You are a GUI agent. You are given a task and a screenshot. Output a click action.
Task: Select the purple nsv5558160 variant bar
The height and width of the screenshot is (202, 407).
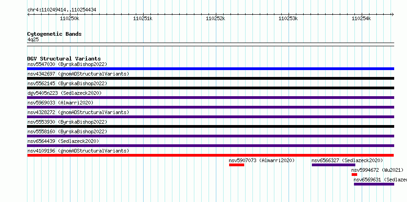[x=210, y=136]
